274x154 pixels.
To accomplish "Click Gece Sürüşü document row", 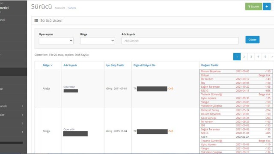I will coord(236,118).
